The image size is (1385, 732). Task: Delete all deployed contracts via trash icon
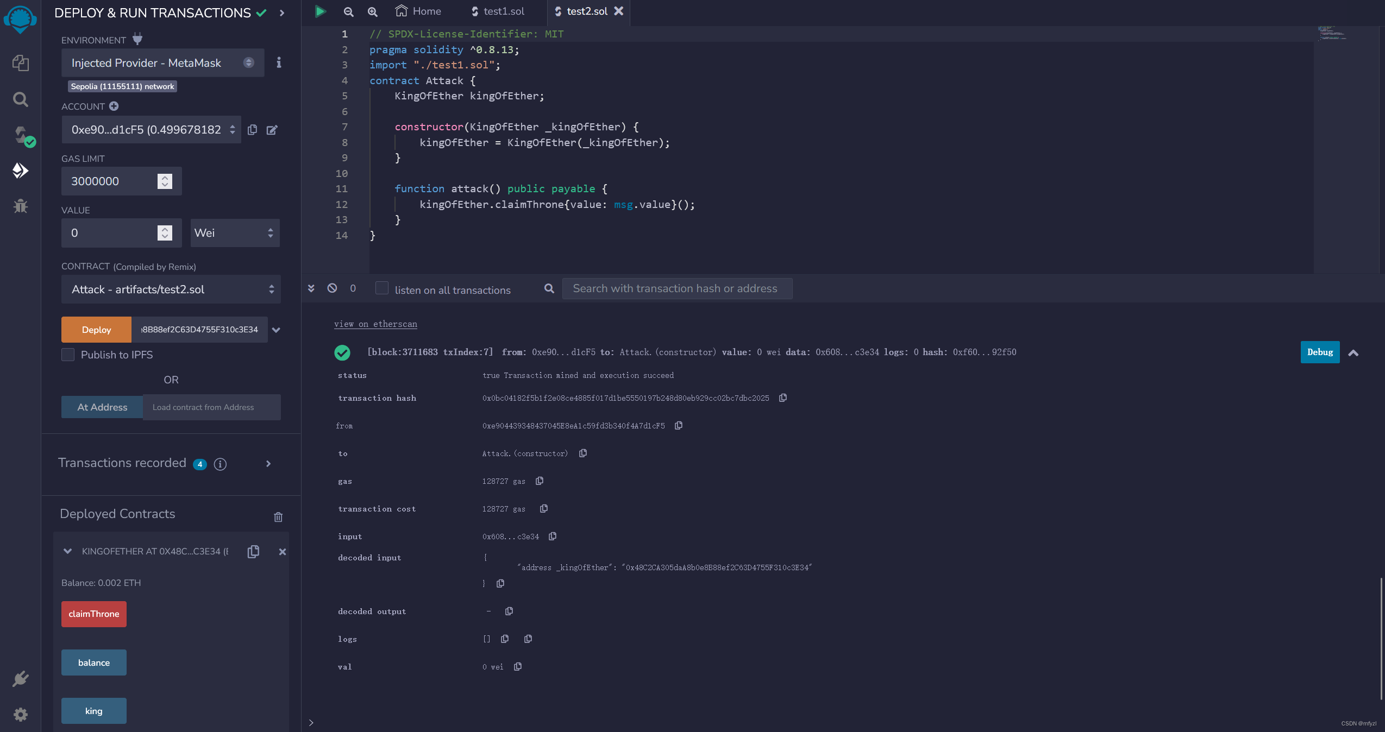[x=278, y=517]
